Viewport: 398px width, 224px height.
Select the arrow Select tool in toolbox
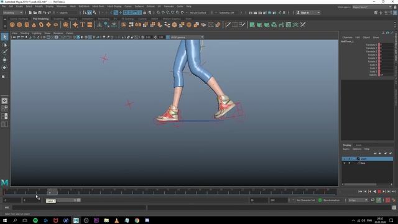[x=4, y=37]
